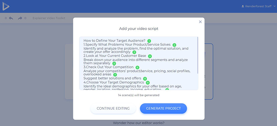Click scene marker 4 after Customer Base

pyautogui.click(x=150, y=56)
